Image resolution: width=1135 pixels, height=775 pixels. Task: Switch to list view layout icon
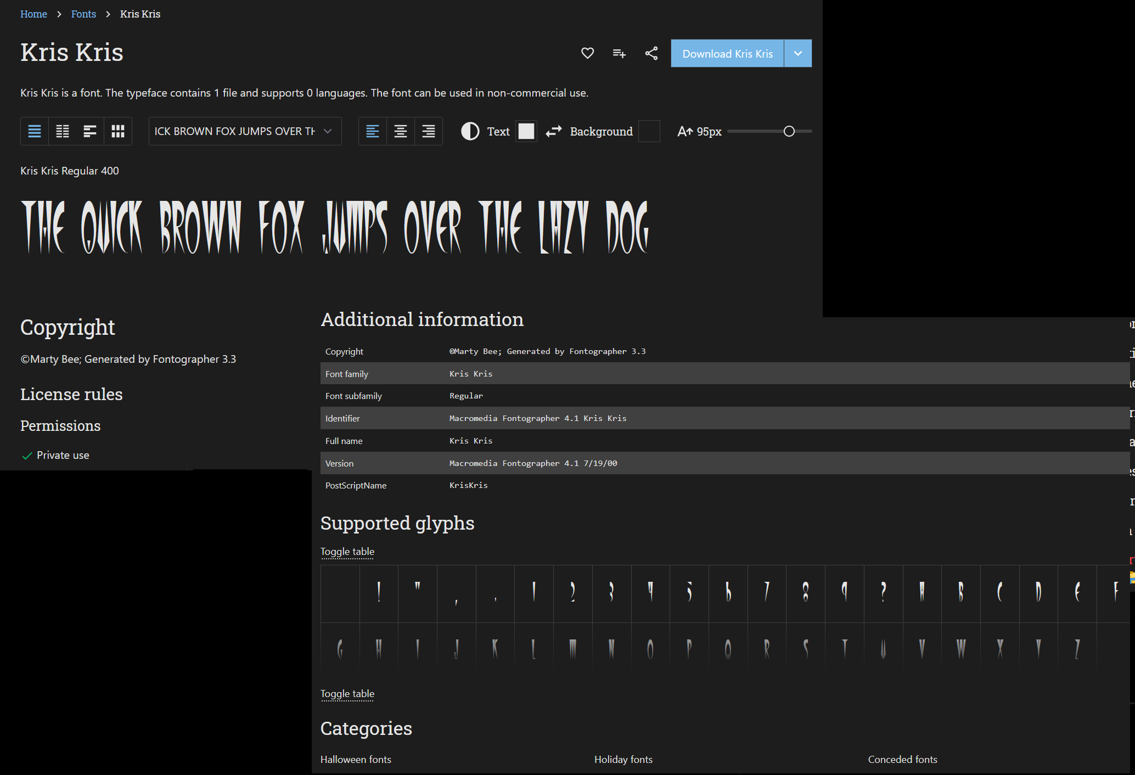35,131
